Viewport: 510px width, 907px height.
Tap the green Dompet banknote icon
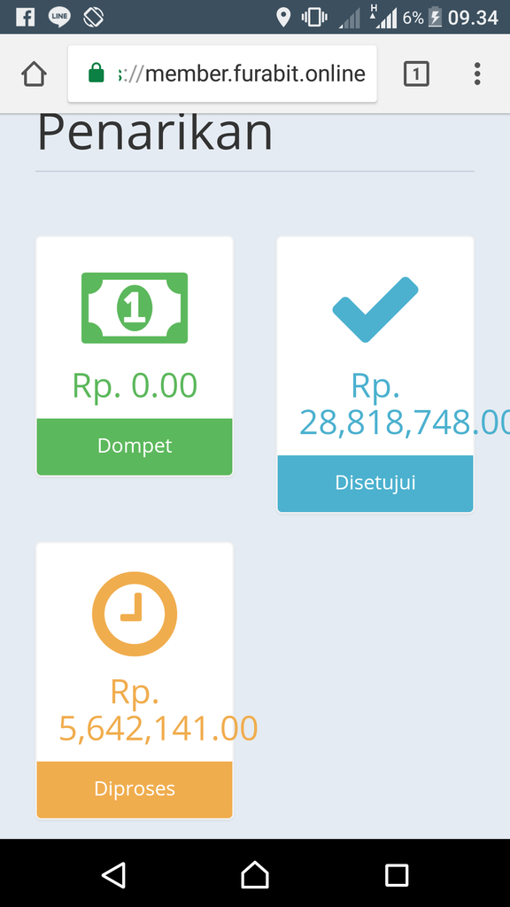[134, 308]
